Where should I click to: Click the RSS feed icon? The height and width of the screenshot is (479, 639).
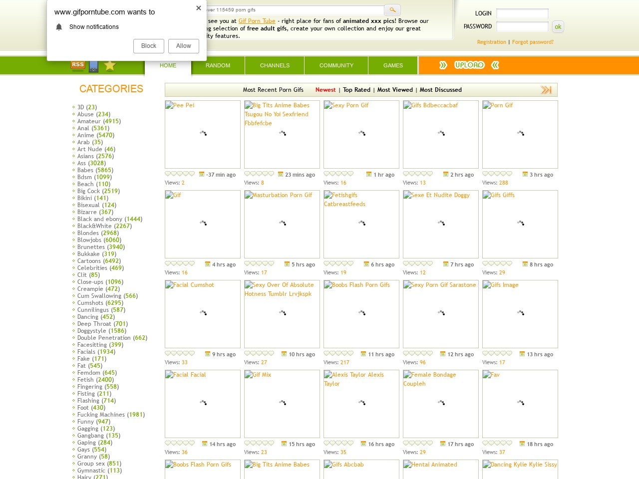pos(77,65)
